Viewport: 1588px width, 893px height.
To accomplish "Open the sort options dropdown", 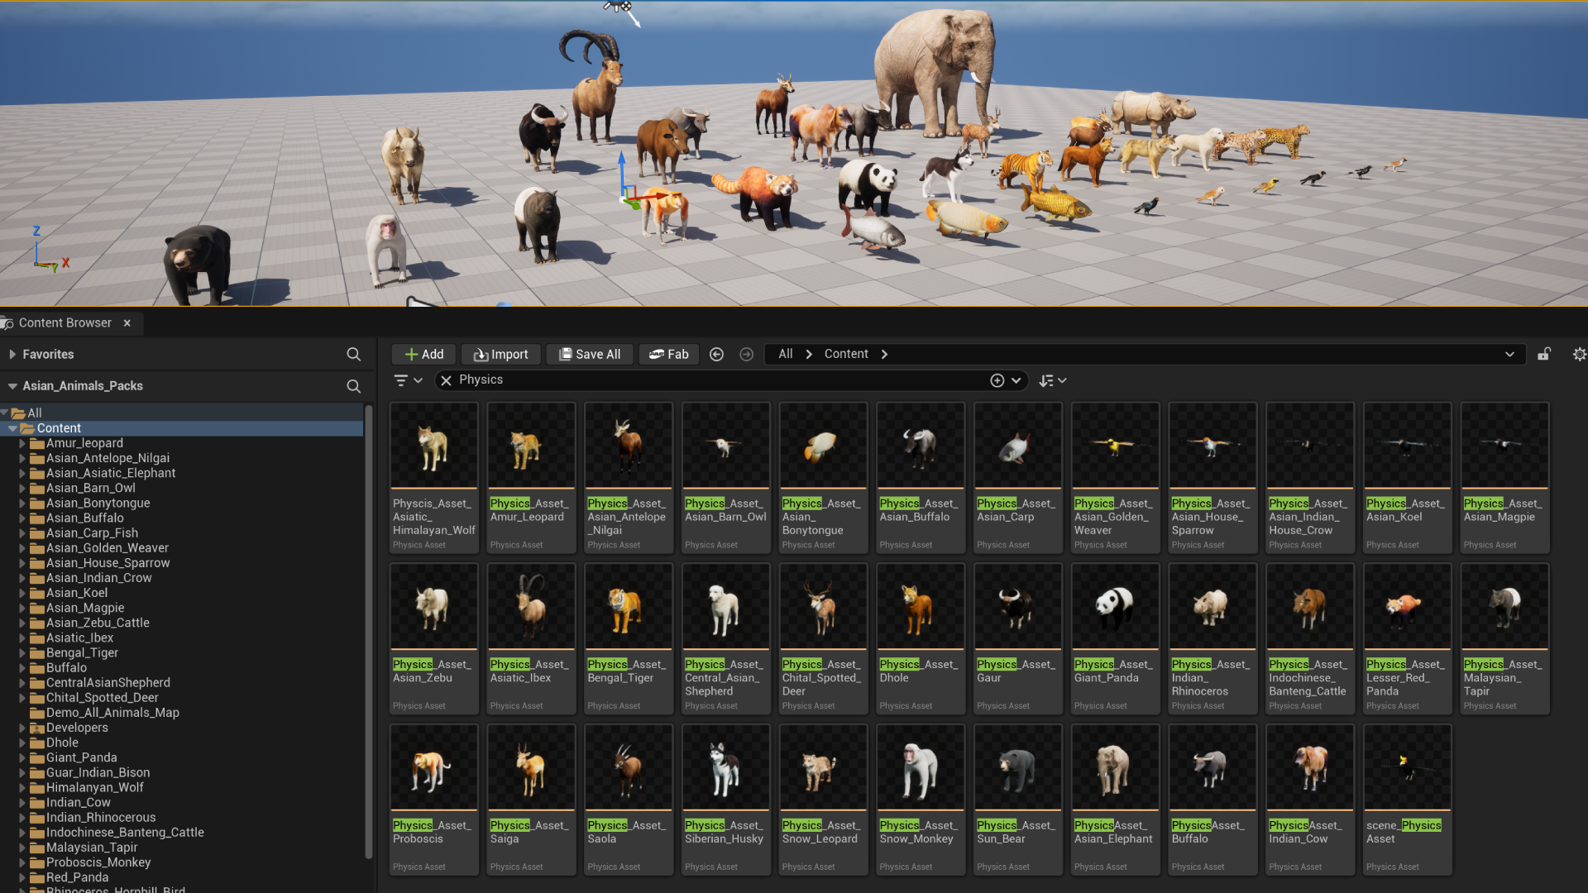I will tap(1053, 380).
